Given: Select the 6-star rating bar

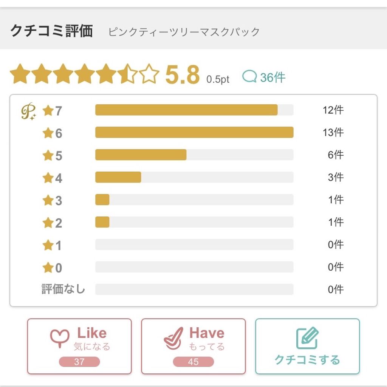Looking at the screenshot, I should pyautogui.click(x=194, y=132).
